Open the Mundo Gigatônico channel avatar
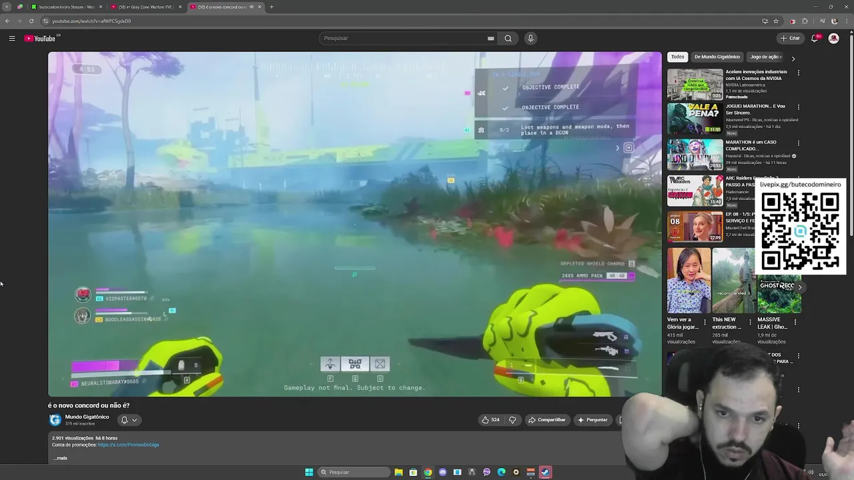Screen dimensions: 854x480 click(x=55, y=420)
